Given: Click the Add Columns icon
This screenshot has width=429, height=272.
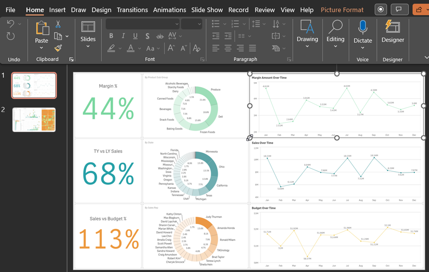Looking at the screenshot, I should (x=241, y=36).
